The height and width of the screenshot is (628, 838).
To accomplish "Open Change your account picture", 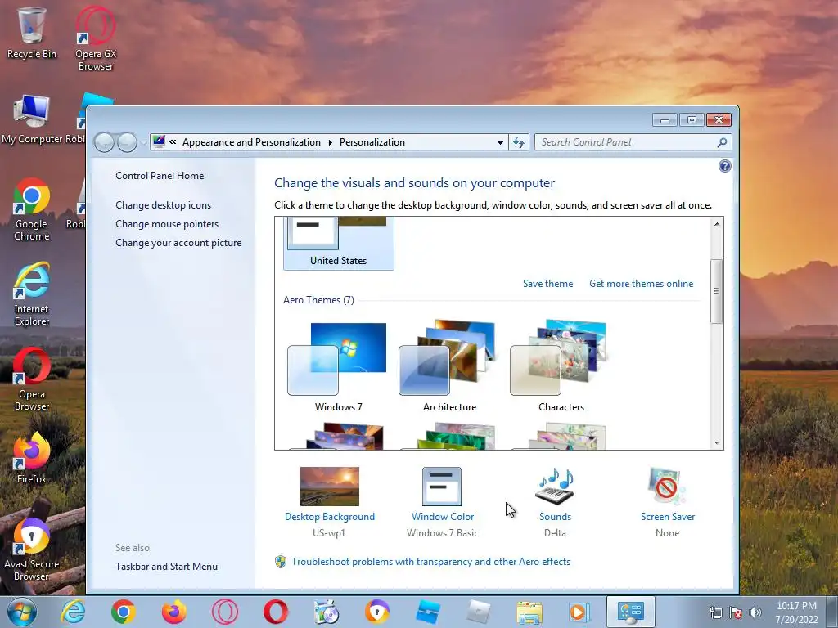I will (x=178, y=242).
